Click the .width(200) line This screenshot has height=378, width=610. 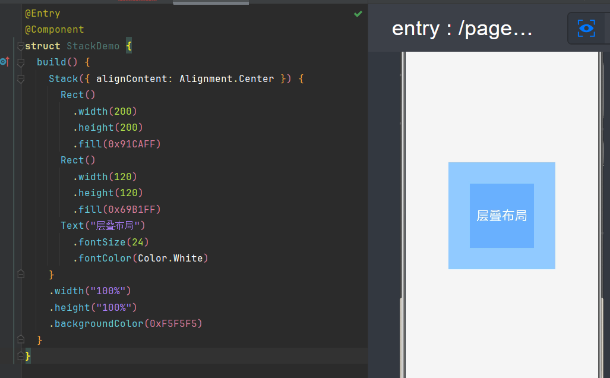click(105, 111)
